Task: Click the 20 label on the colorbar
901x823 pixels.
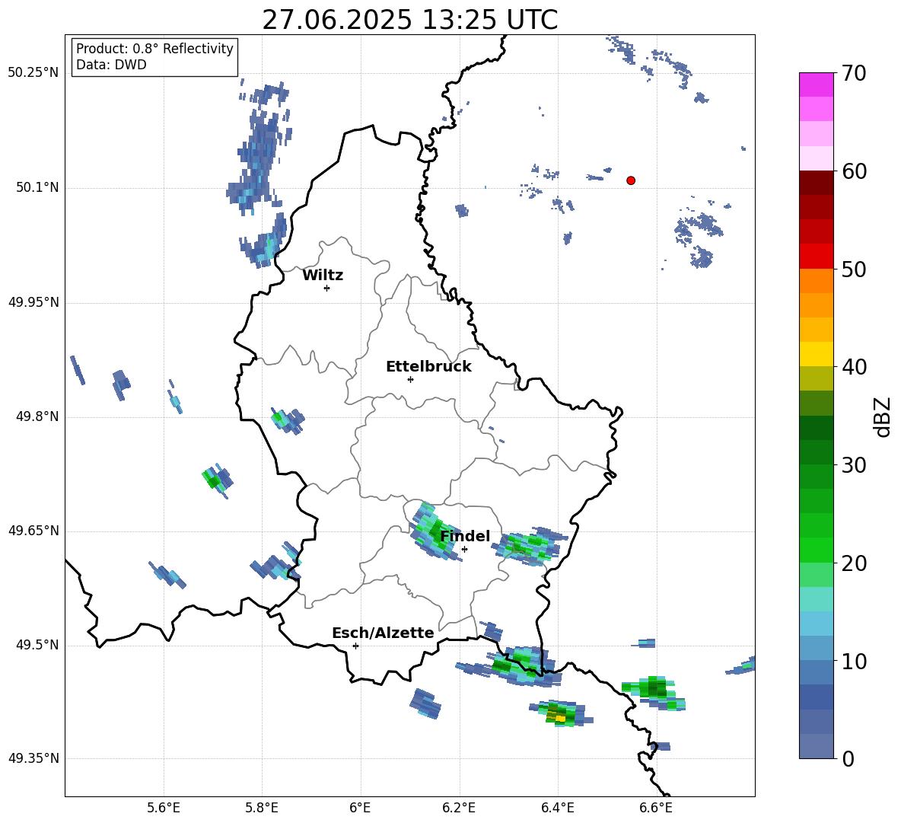Action: (x=854, y=563)
